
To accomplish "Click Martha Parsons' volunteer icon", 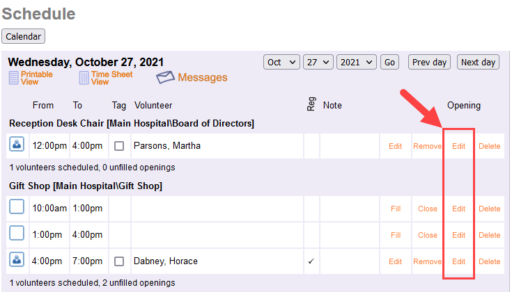I will coord(17,145).
